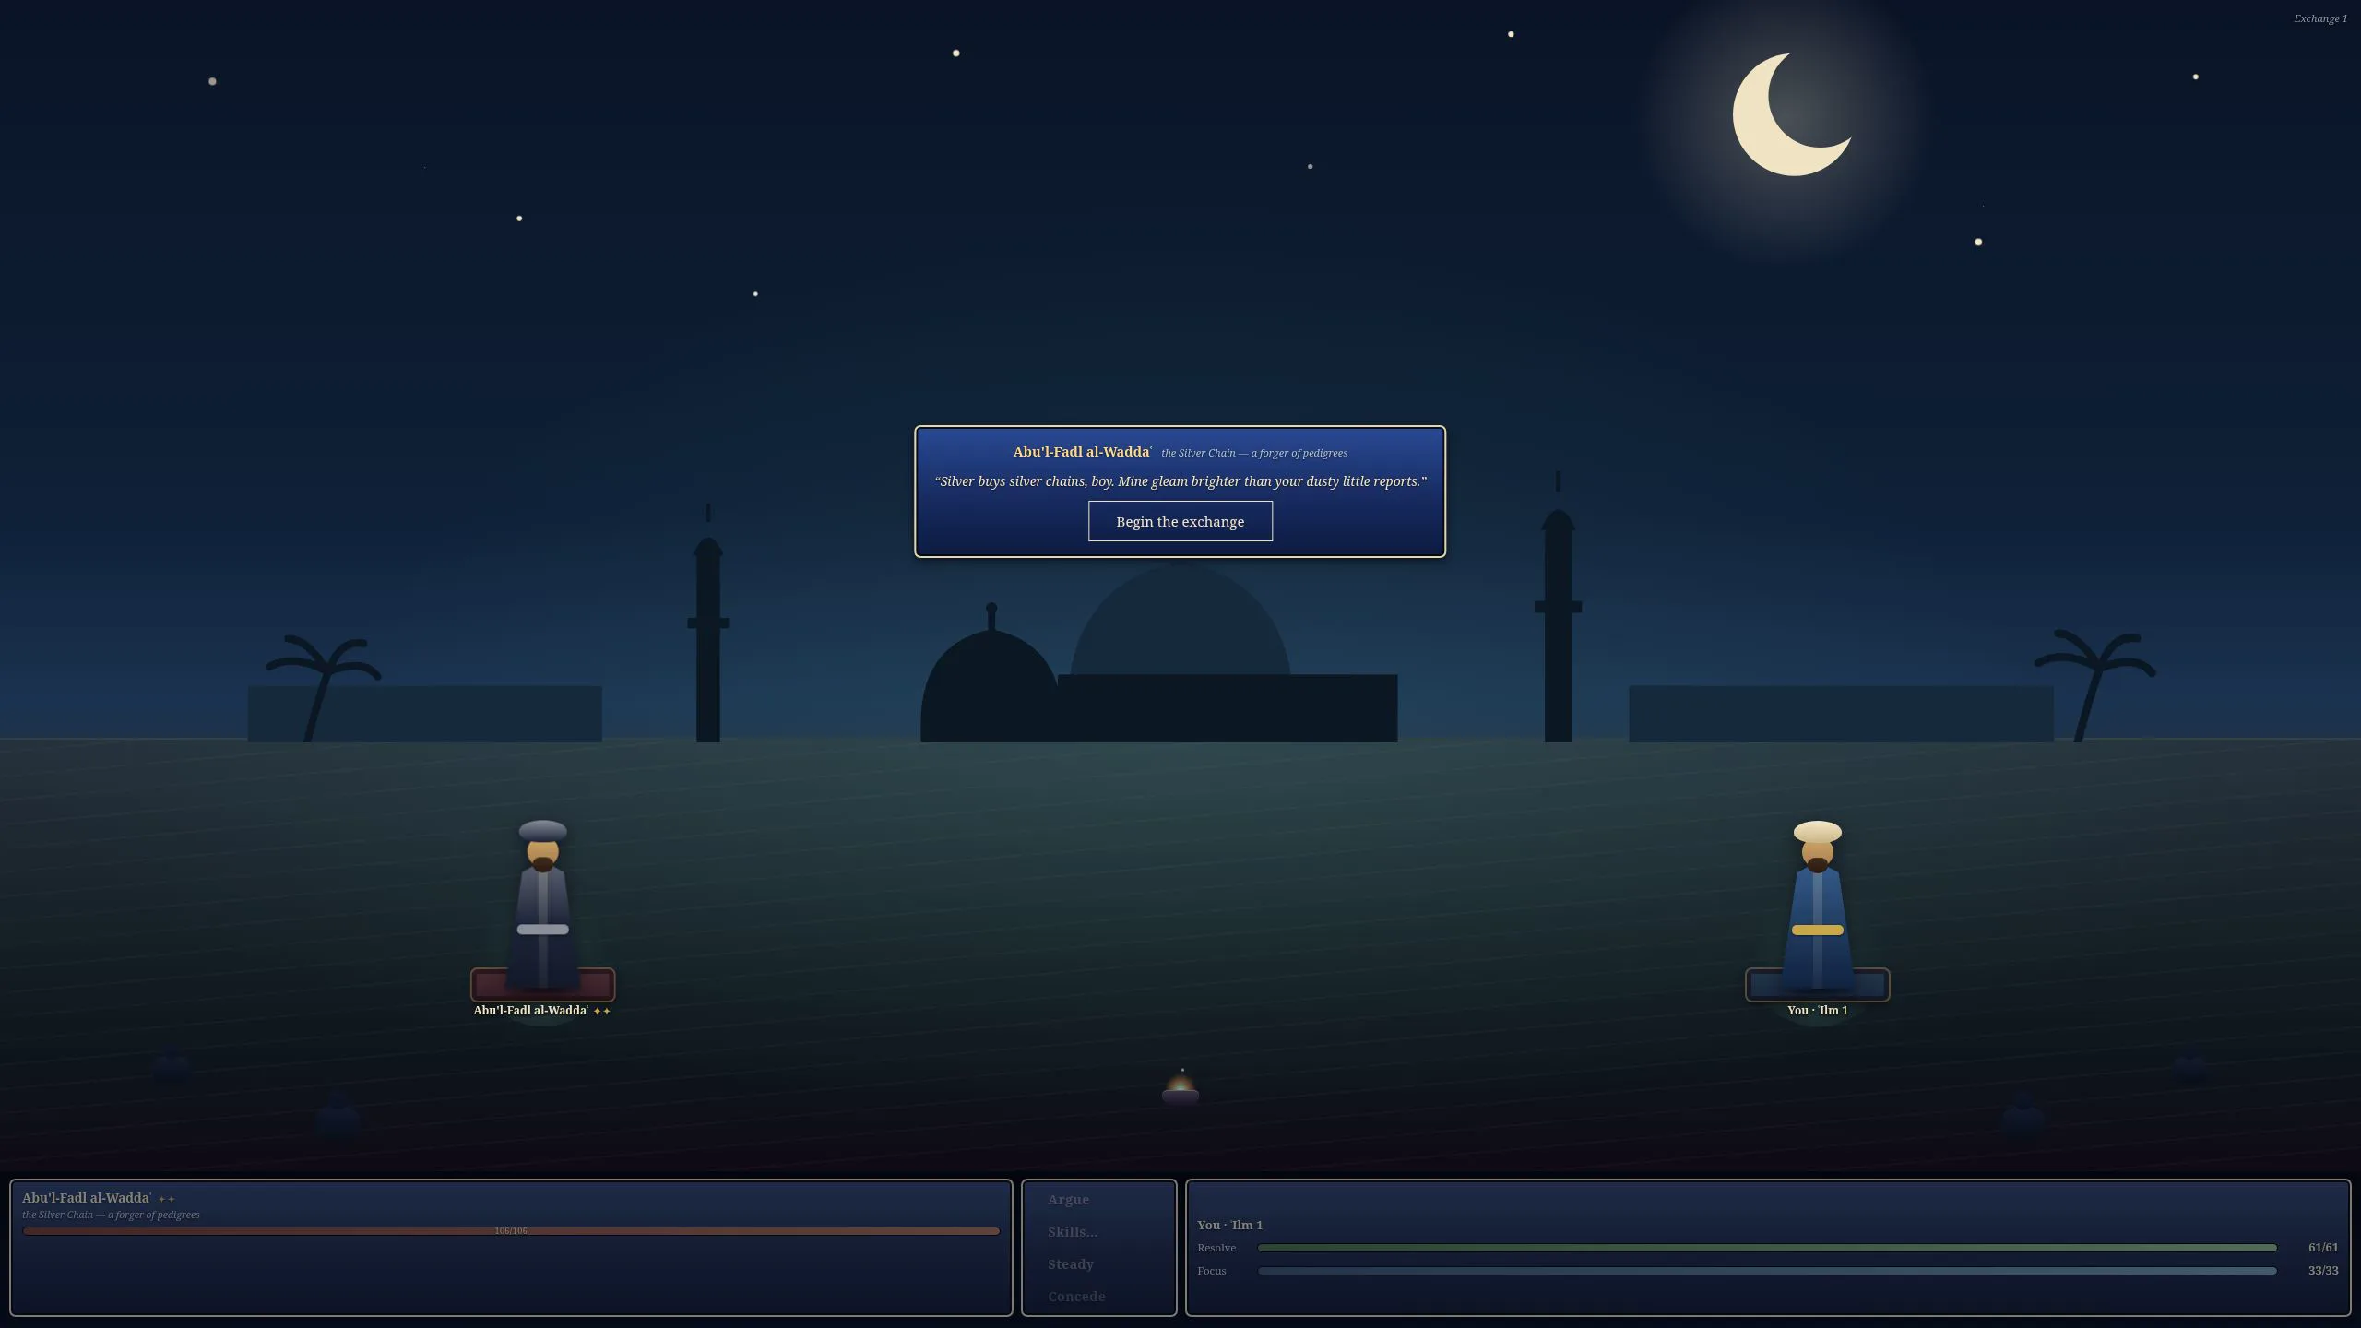2361x1328 pixels.
Task: Choose Argue from the action menu
Action: tap(1068, 1200)
